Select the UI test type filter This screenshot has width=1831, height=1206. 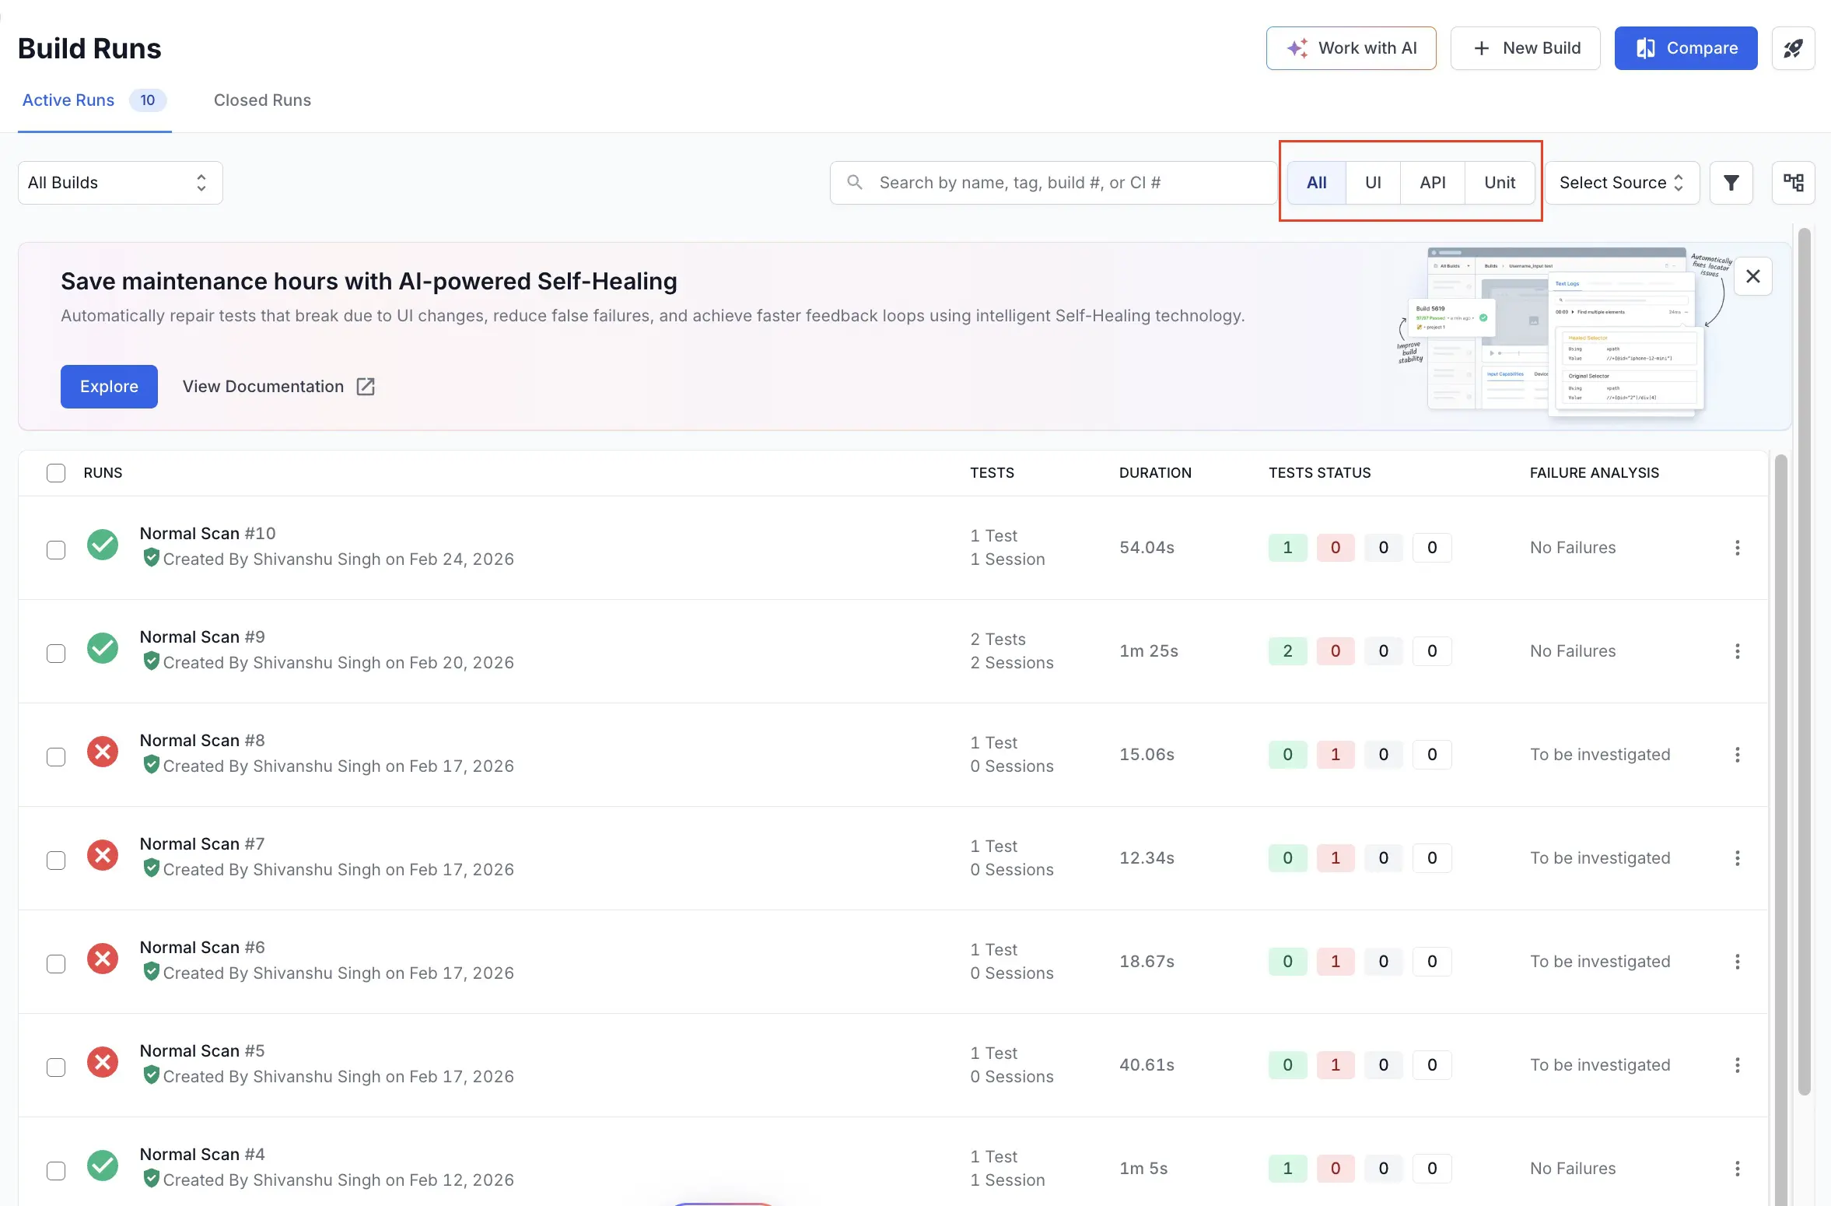(x=1373, y=183)
